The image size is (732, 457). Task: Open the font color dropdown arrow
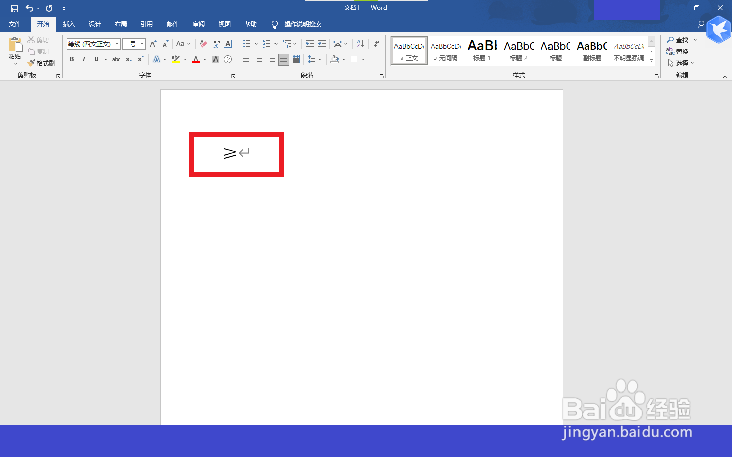point(205,60)
